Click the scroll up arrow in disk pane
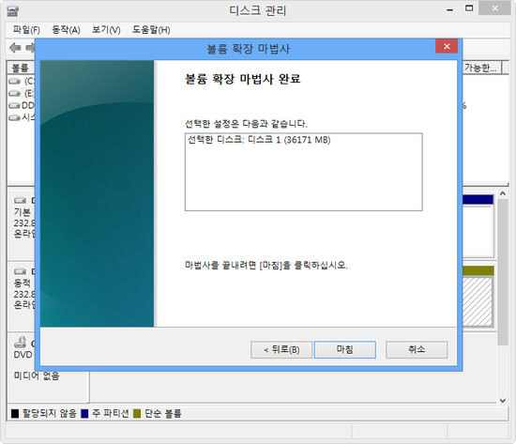 tap(503, 193)
